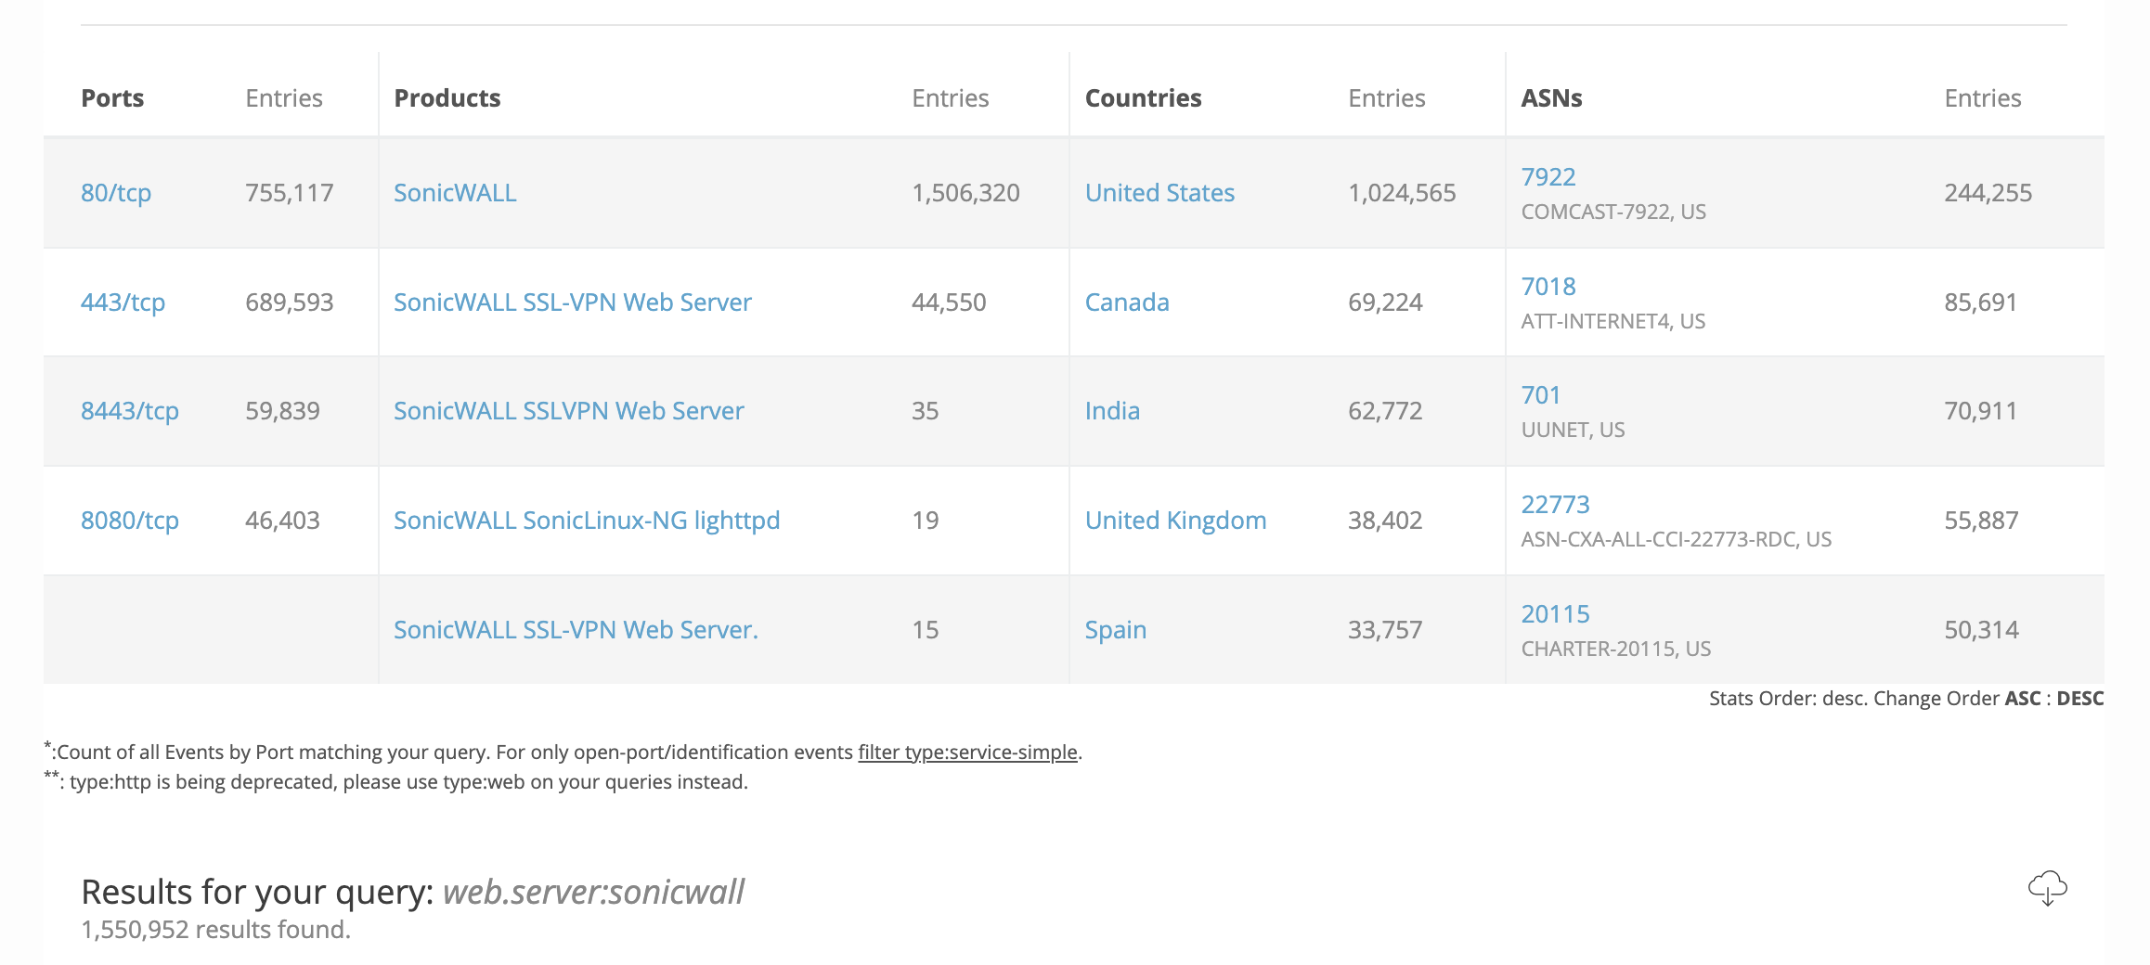Open SonicWALL SonicLinux-NG lighttpd link
The height and width of the screenshot is (965, 2150).
587,521
